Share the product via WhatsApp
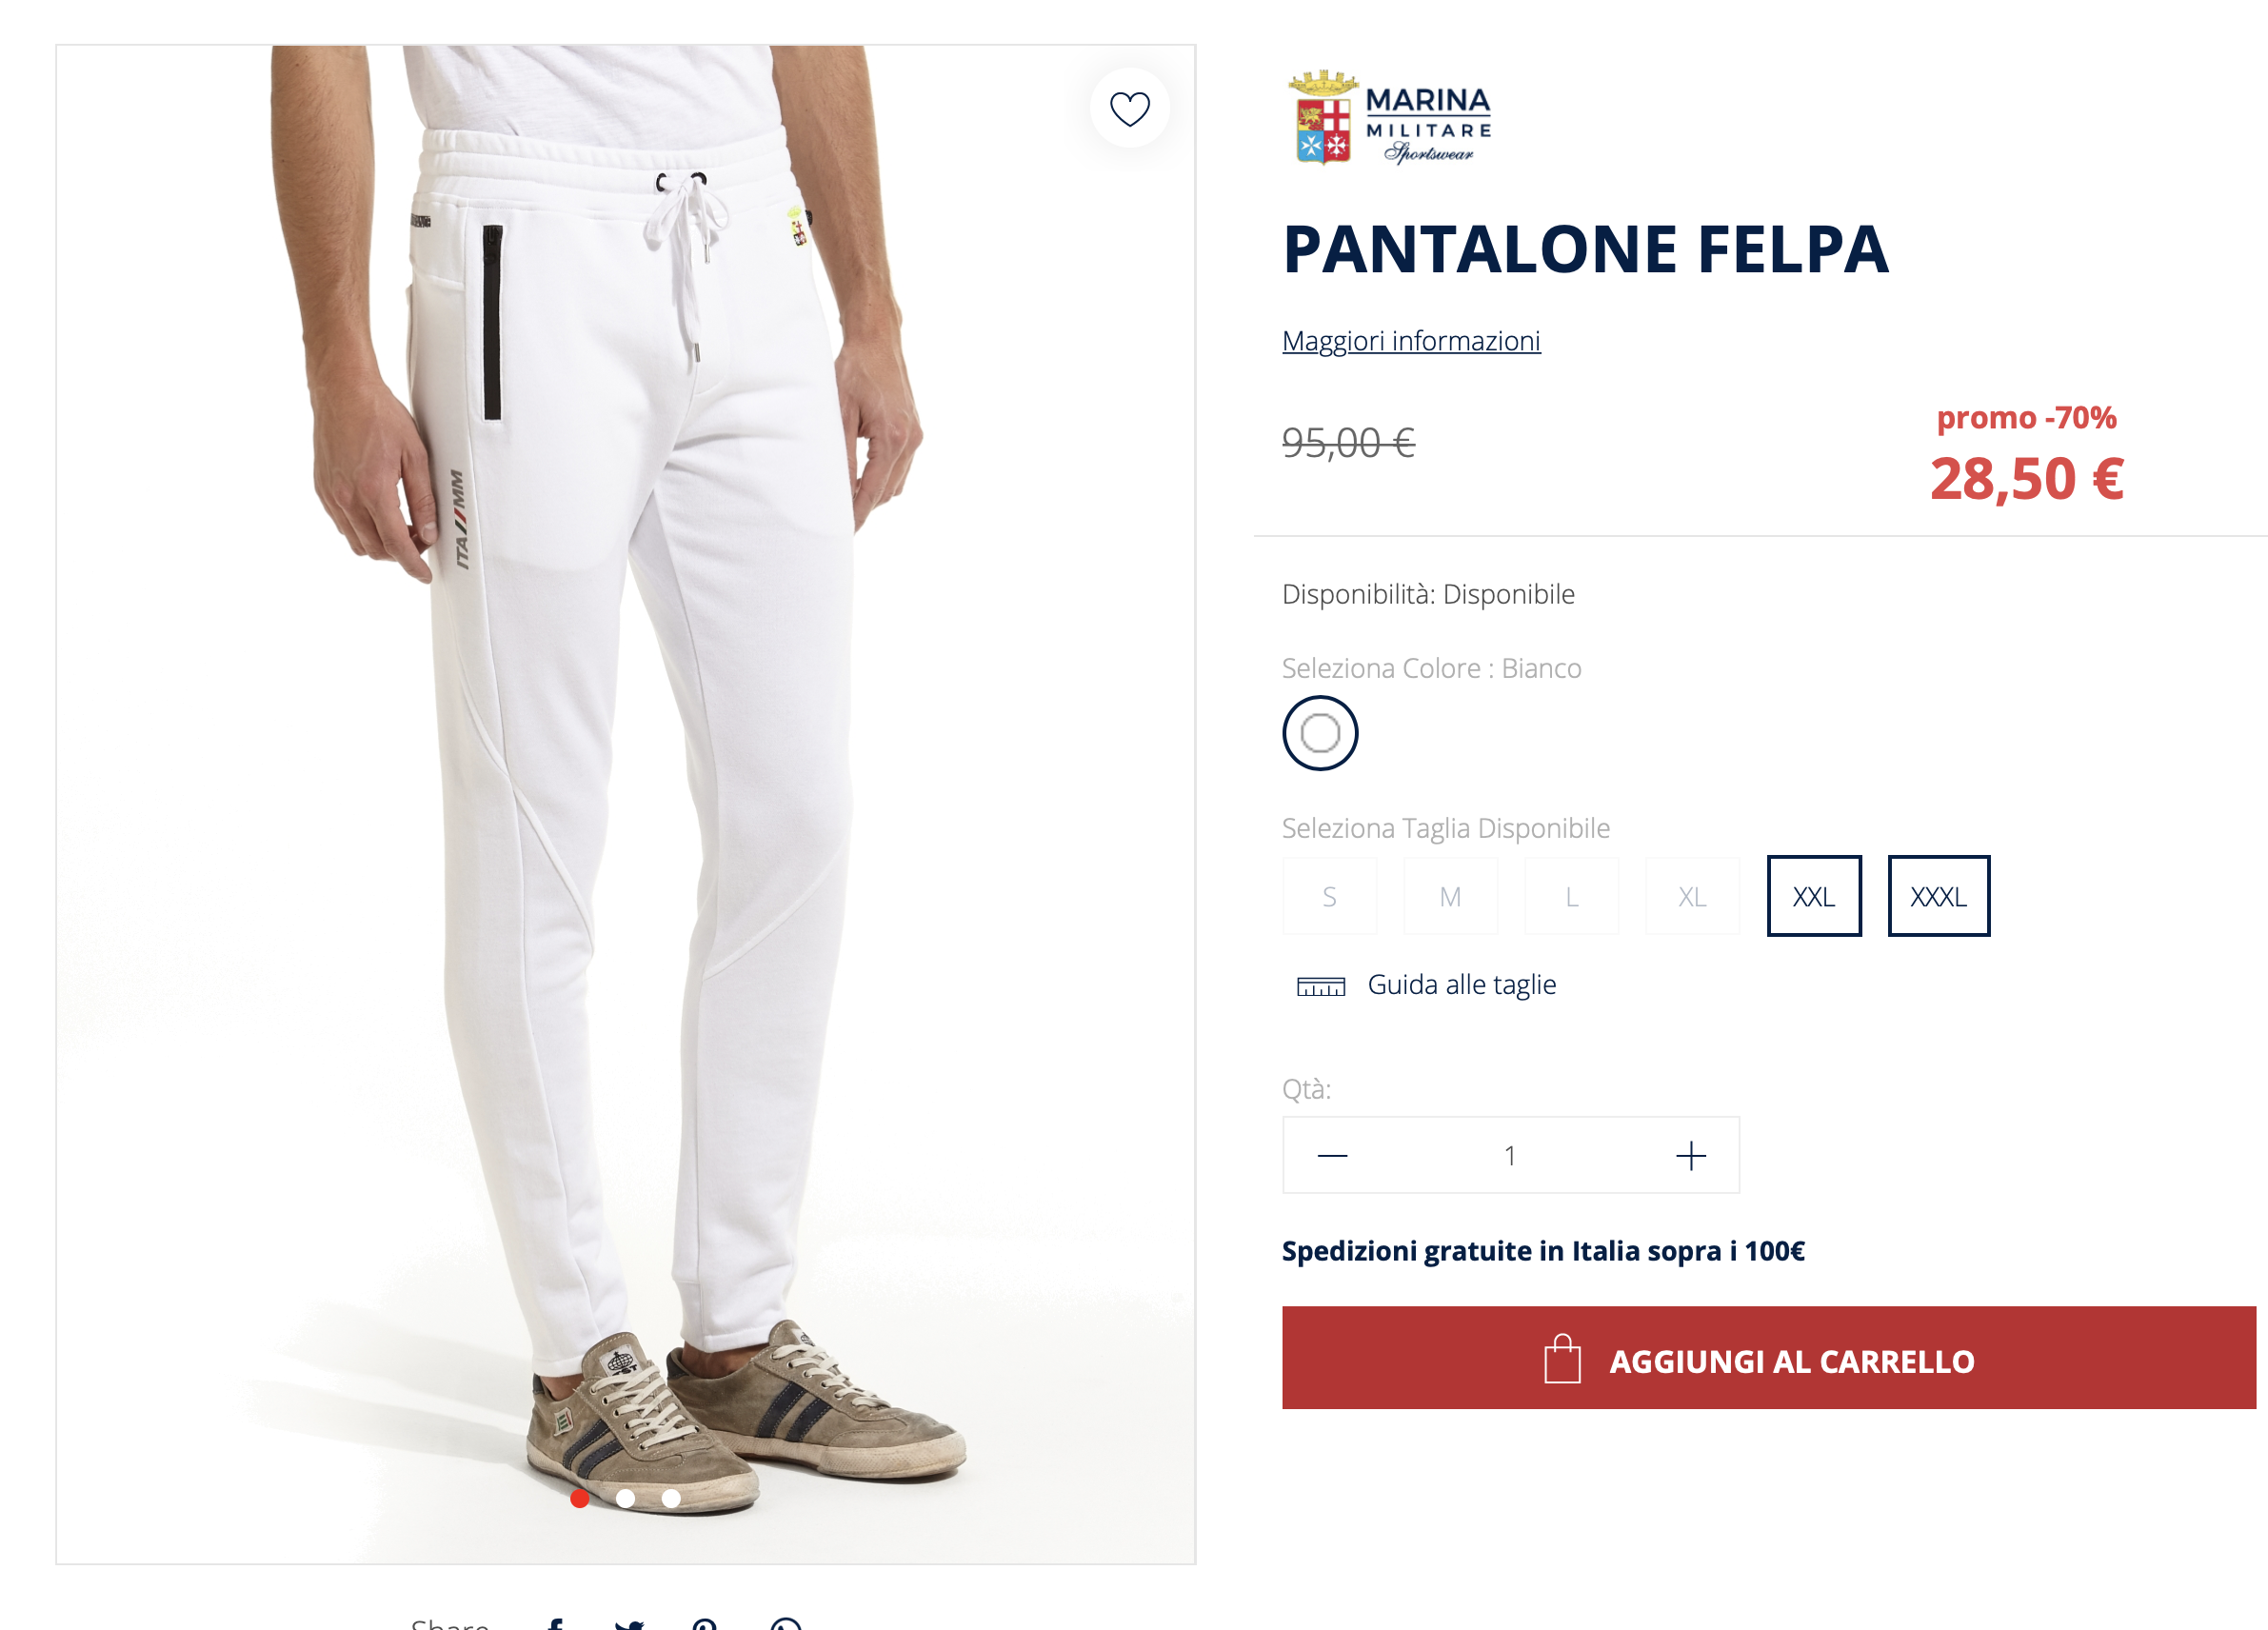The image size is (2268, 1630). pos(786,1623)
